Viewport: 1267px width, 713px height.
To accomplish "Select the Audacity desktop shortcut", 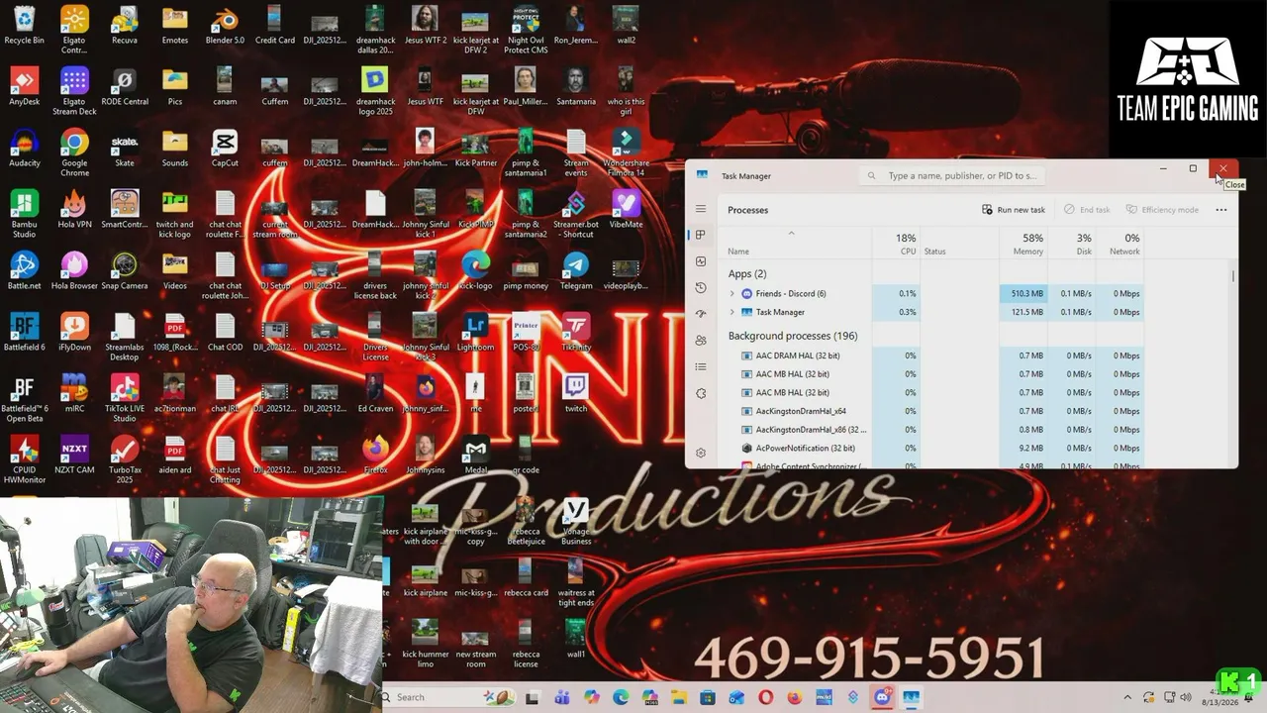I will [x=24, y=149].
